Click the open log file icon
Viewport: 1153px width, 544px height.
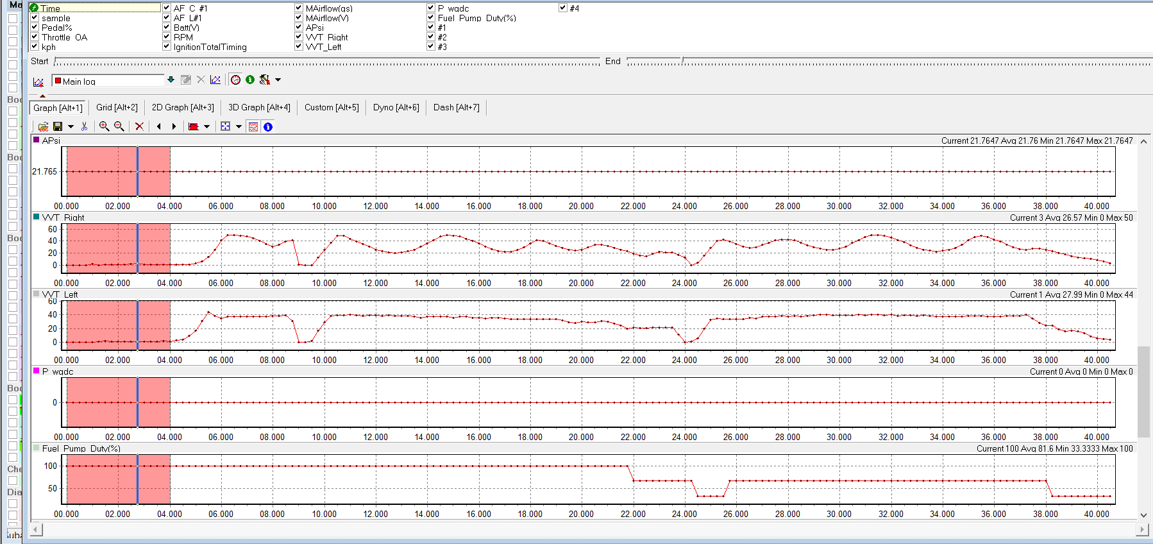pyautogui.click(x=43, y=126)
